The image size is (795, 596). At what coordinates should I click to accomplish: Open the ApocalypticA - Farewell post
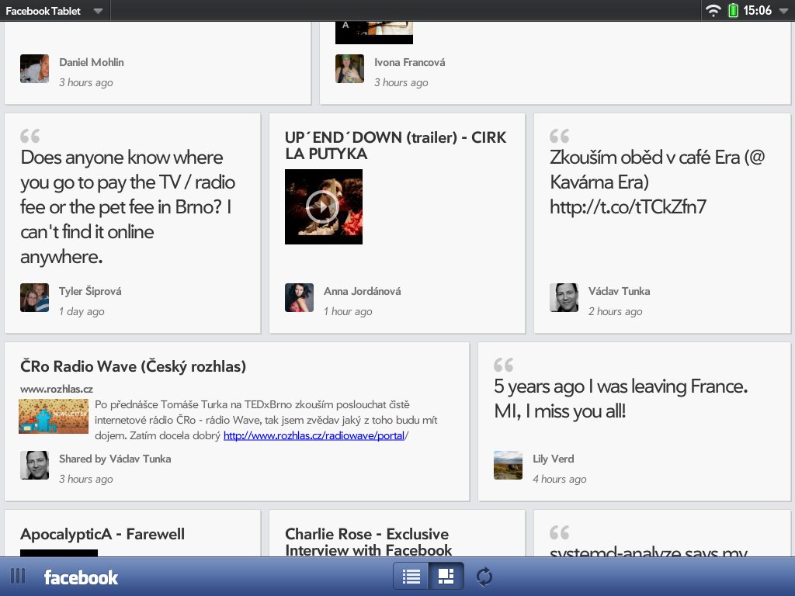(102, 534)
